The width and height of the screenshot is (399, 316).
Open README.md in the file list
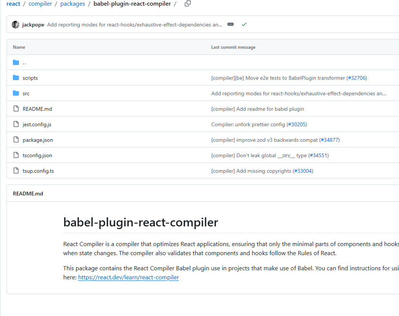(37, 109)
